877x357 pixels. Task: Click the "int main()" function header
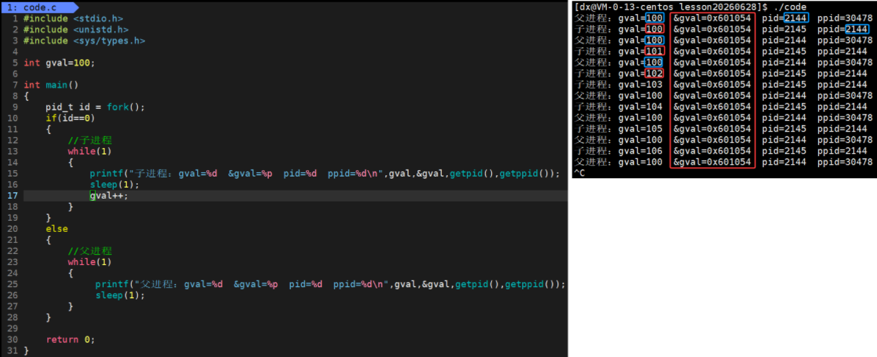(51, 85)
